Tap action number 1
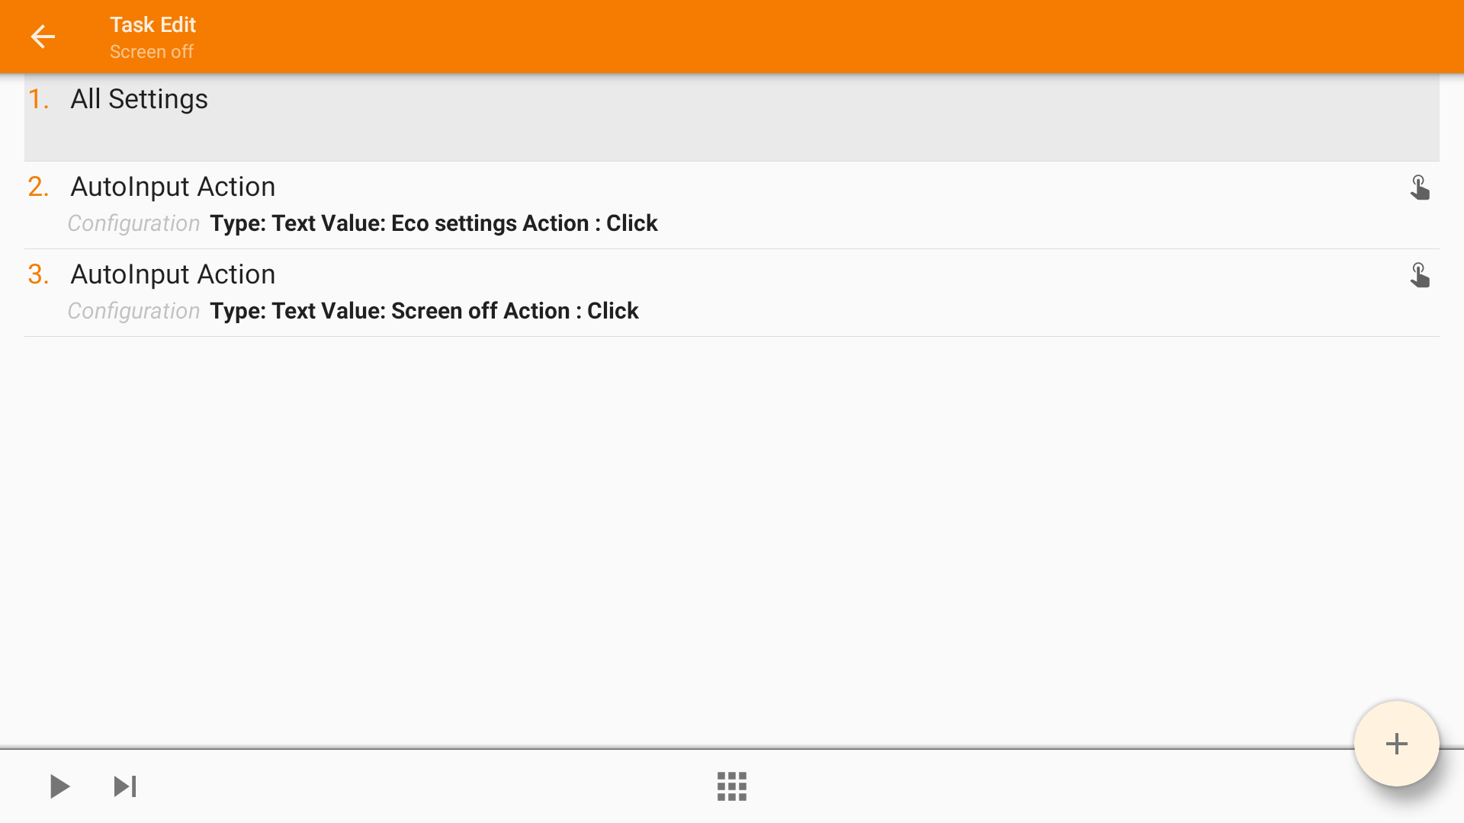 point(38,99)
